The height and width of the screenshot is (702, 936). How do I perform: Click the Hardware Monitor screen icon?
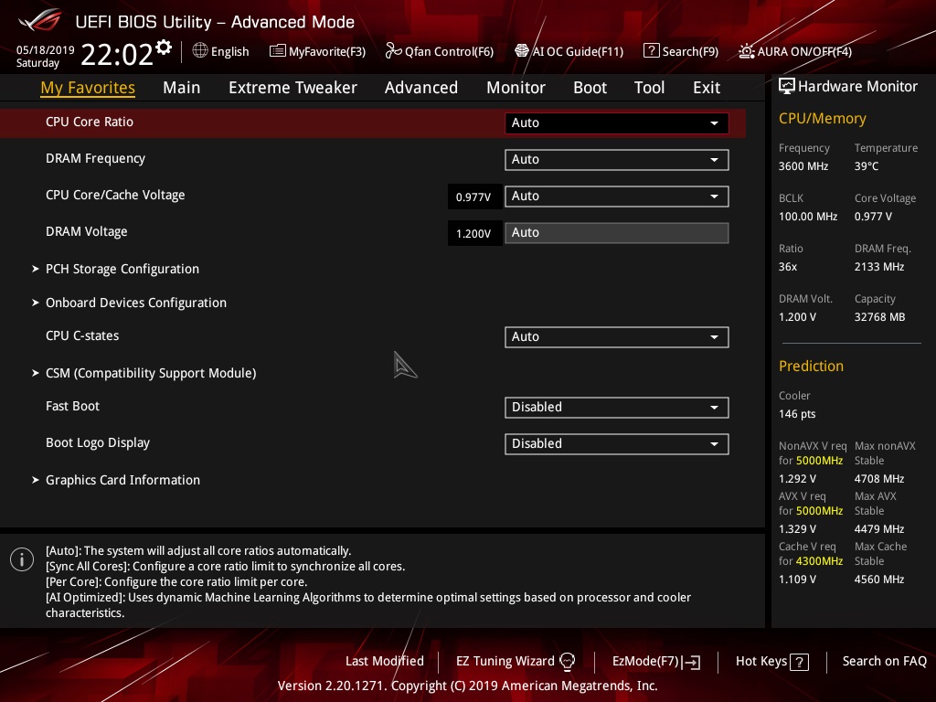pyautogui.click(x=787, y=87)
